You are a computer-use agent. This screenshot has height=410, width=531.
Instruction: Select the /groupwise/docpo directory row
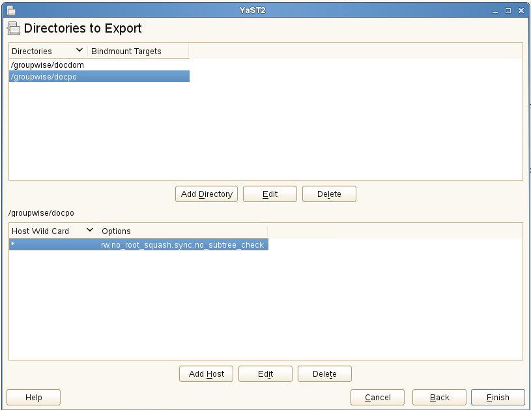(44, 77)
